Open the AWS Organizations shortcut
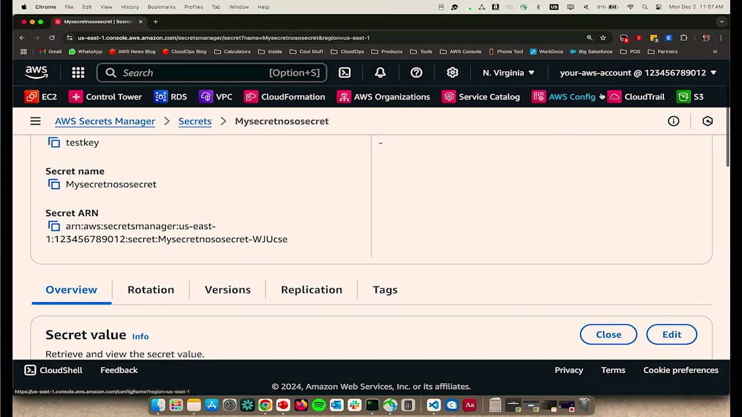 [x=383, y=97]
